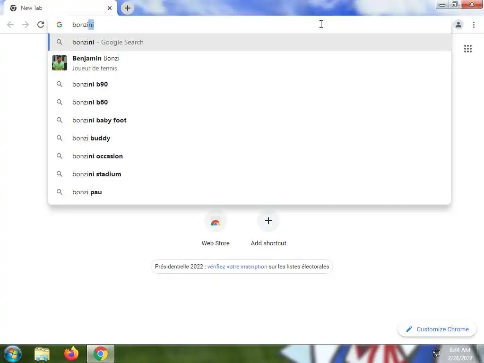
Task: Open the Web Store shortcut
Action: (216, 228)
